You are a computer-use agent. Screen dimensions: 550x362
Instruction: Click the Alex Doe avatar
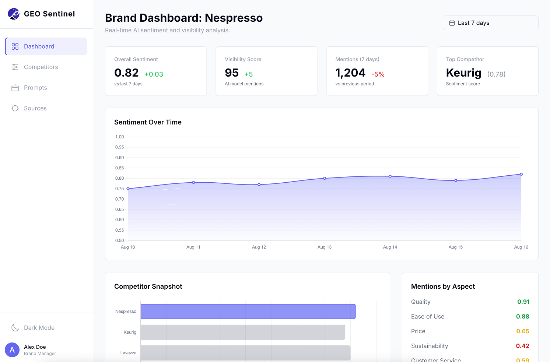tap(12, 350)
